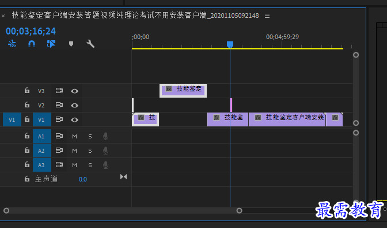This screenshot has width=387, height=228.
Task: Target track V2 label
Action: point(41,105)
